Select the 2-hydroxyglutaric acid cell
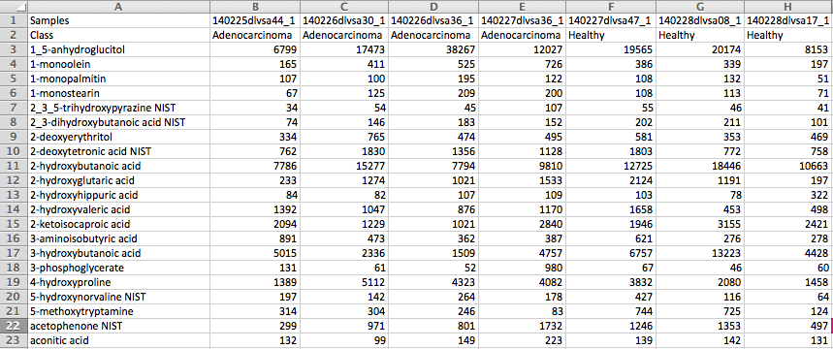 click(118, 180)
